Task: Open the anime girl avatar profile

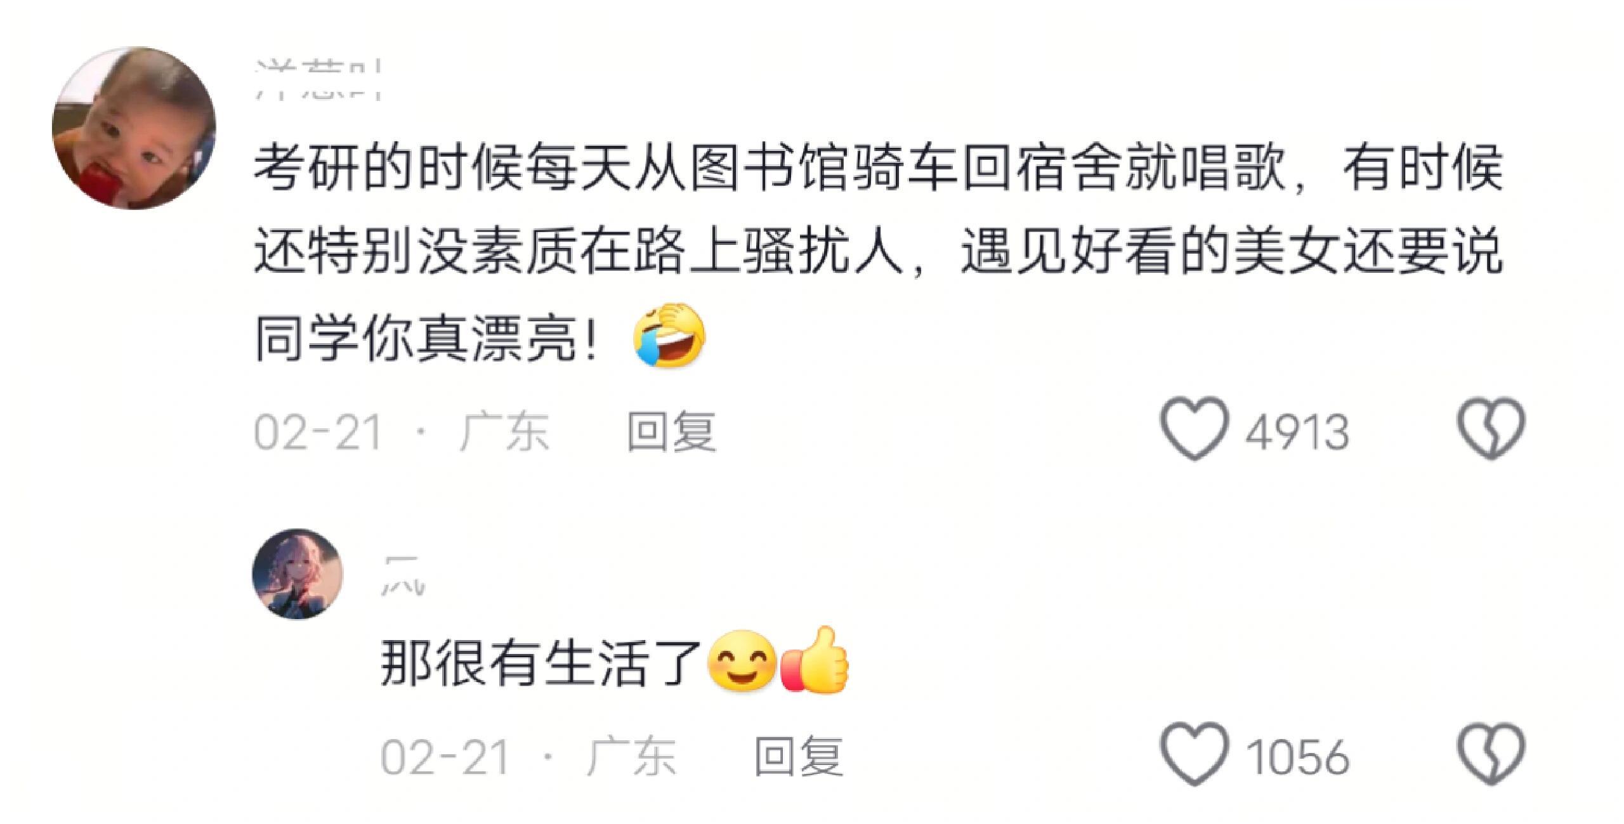Action: 298,573
